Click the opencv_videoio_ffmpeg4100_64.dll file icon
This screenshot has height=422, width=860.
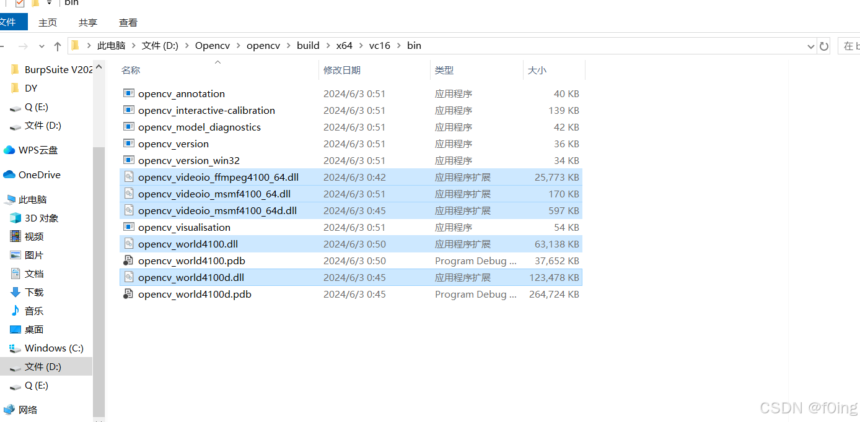click(129, 177)
